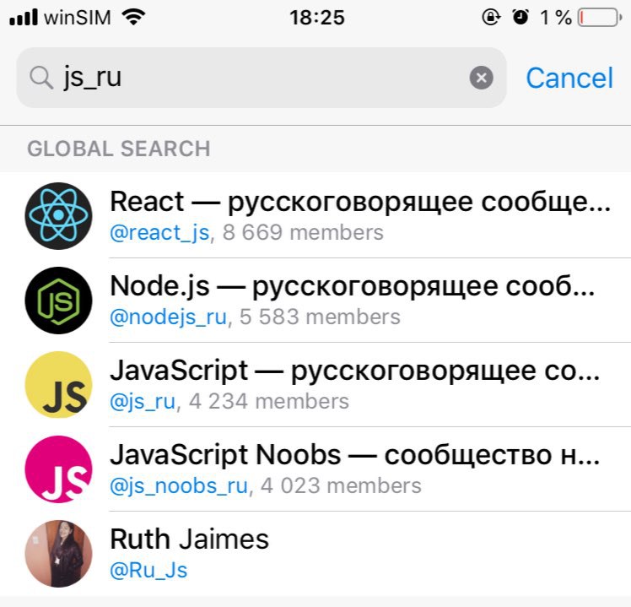The height and width of the screenshot is (607, 631).
Task: Tap the 8 669 members text
Action: 303,232
